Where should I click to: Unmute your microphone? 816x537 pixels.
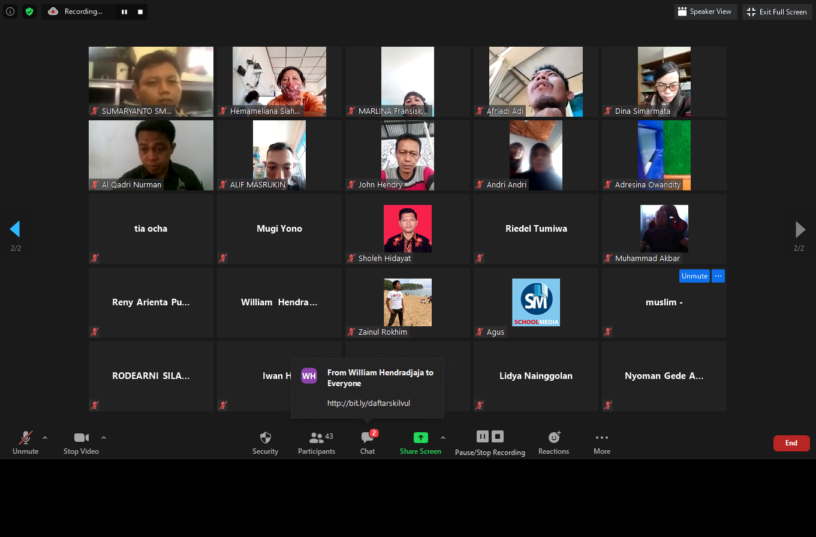(25, 438)
